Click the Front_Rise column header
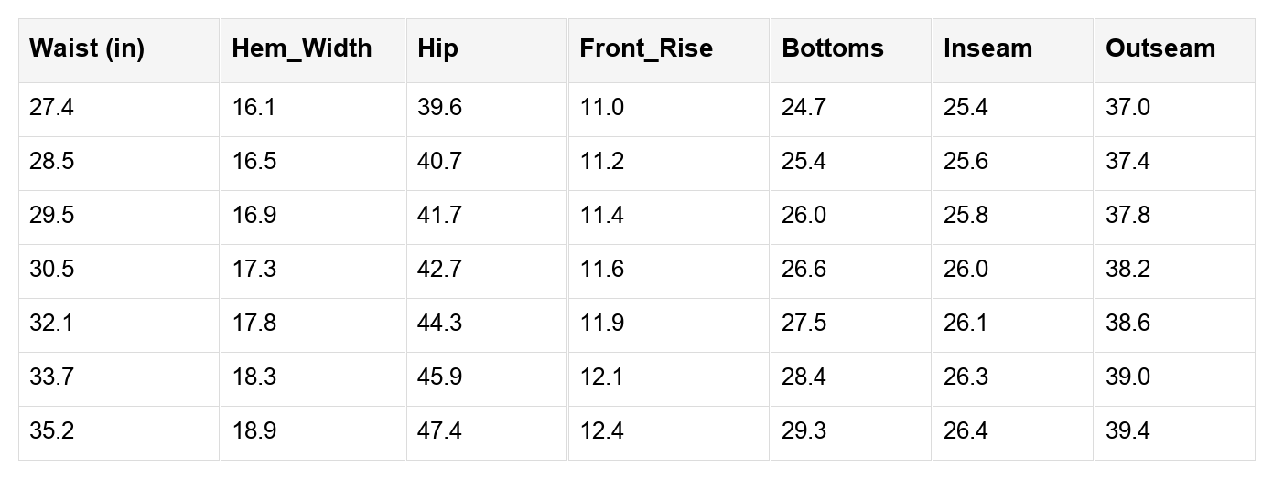 (x=646, y=48)
